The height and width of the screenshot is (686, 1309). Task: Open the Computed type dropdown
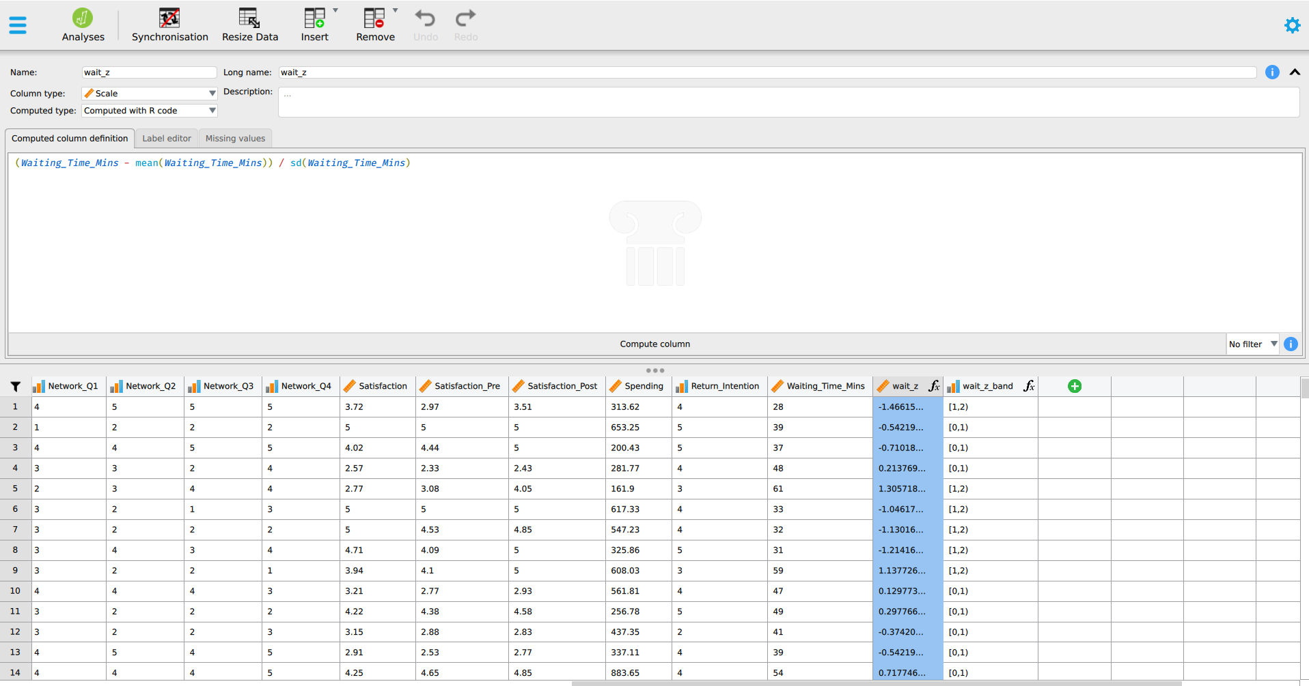click(x=149, y=111)
